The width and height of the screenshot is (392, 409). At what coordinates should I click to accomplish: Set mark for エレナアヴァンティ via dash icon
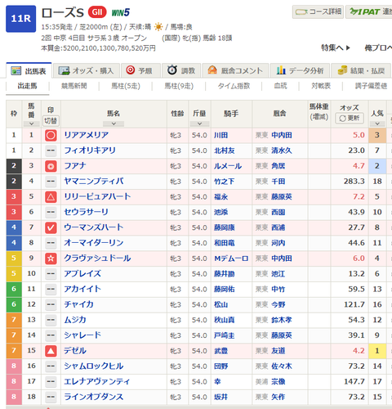pos(51,382)
